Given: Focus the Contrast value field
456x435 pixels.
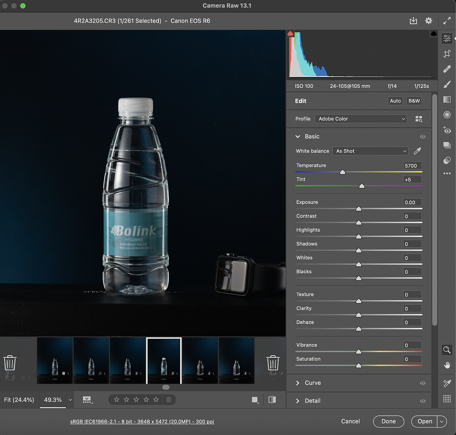Looking at the screenshot, I should coord(413,216).
